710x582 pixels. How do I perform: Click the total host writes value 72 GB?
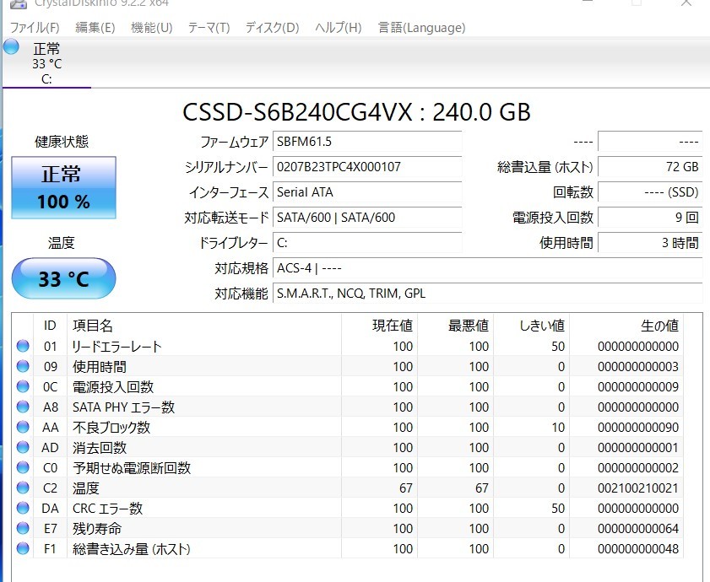650,167
